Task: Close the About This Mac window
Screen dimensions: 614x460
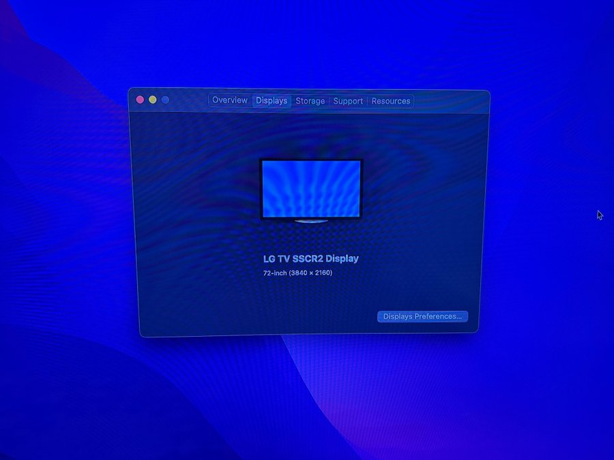Action: (x=141, y=99)
